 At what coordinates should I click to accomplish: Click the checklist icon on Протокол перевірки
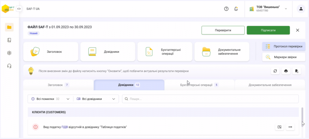point(268,46)
